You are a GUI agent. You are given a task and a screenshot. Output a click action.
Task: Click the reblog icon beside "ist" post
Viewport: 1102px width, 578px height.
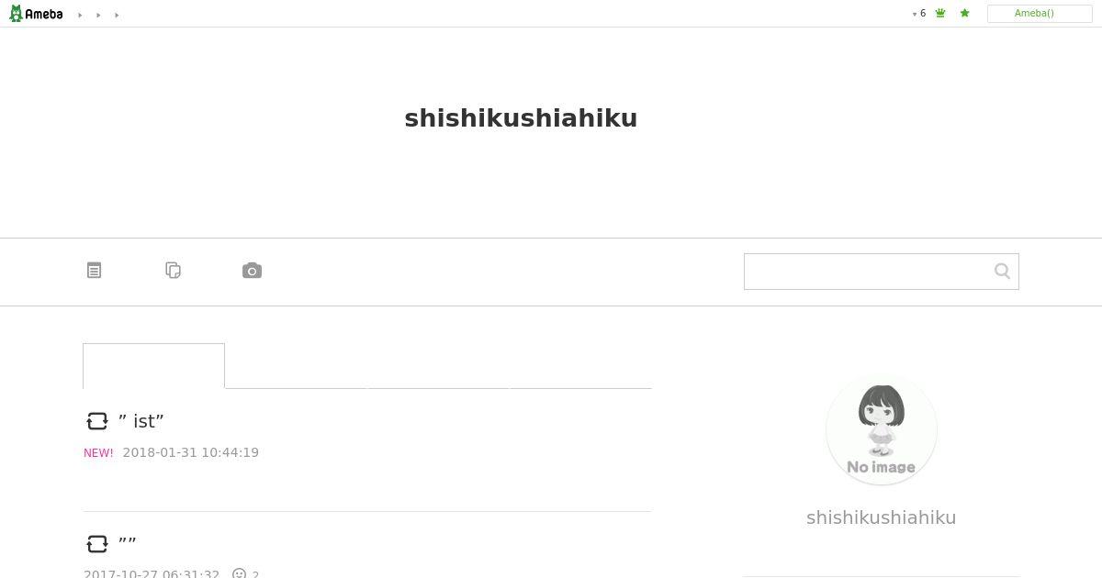click(97, 421)
